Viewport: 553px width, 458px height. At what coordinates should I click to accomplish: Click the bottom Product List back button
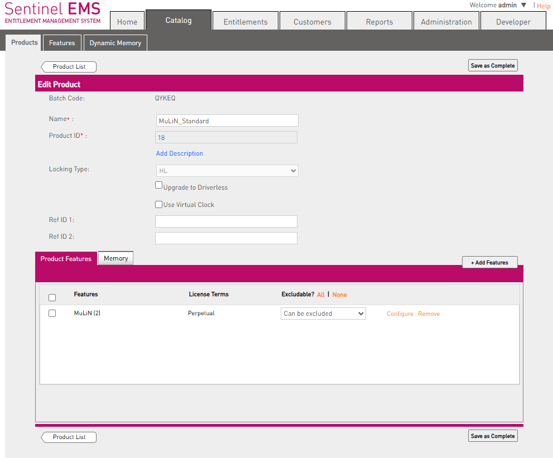coord(69,437)
